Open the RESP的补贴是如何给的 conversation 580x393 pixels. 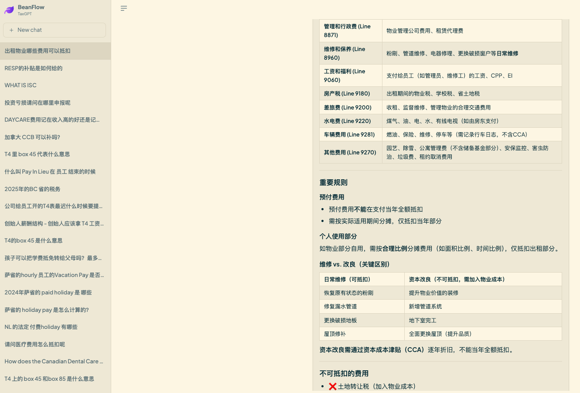click(x=34, y=68)
